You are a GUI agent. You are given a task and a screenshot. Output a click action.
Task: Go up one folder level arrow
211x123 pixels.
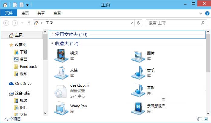(x=29, y=23)
